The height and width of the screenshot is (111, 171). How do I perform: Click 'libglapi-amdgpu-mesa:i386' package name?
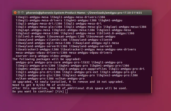tap(125, 27)
